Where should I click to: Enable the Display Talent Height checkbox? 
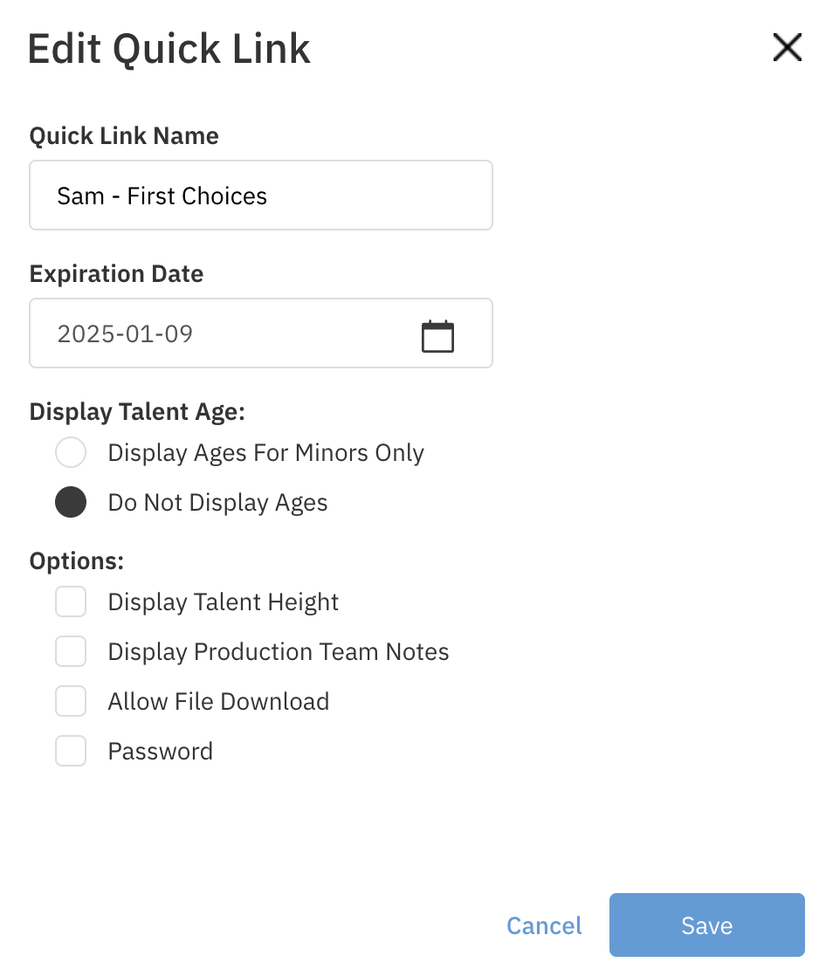click(71, 602)
